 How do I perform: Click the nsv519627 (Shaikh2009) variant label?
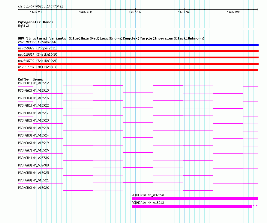38,54
